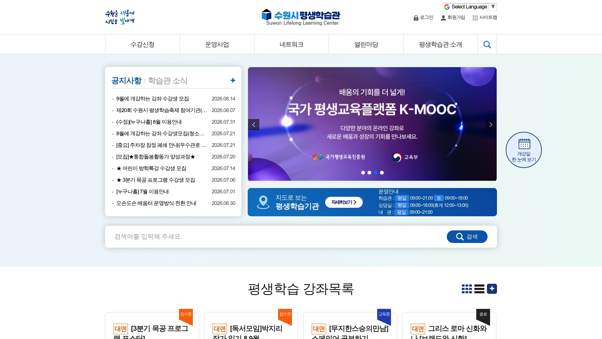The height and width of the screenshot is (339, 602).
Task: Open the 수강신청 menu
Action: click(142, 45)
